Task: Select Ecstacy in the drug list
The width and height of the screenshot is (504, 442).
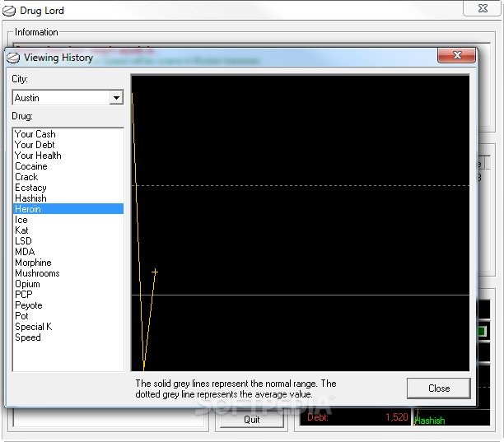Action: point(68,188)
